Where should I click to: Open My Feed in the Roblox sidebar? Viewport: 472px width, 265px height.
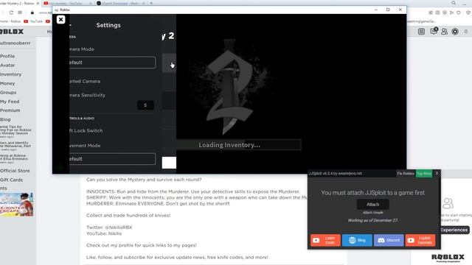pos(10,102)
